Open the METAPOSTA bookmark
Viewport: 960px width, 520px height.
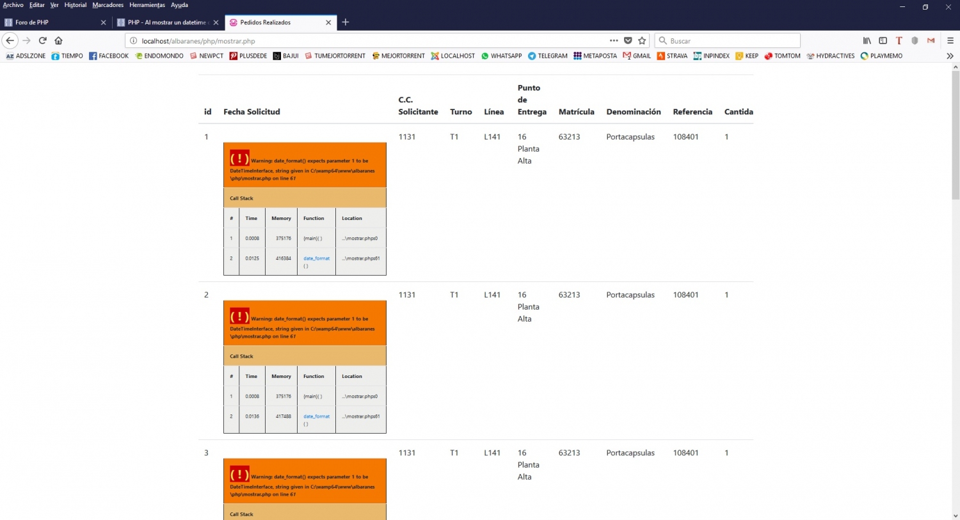point(595,56)
